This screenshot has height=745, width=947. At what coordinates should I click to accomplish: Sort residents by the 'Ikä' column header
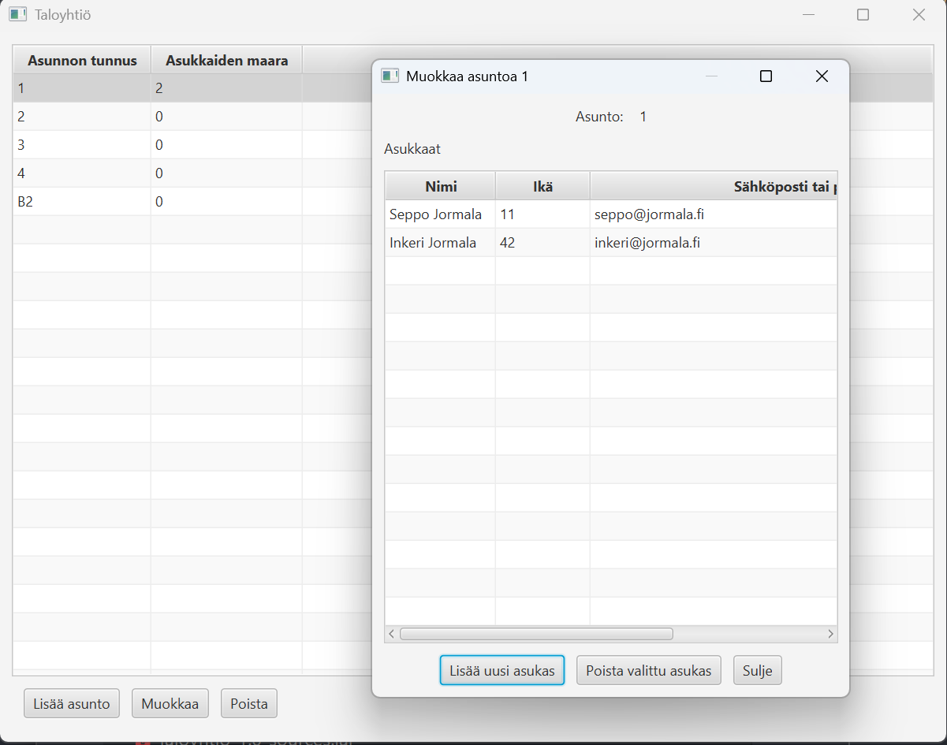tap(542, 186)
